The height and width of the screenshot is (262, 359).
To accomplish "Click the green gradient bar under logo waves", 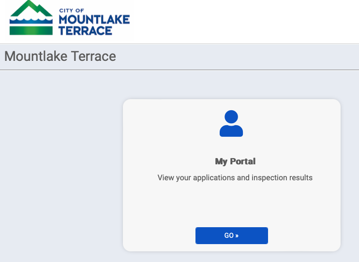I will 31,30.
